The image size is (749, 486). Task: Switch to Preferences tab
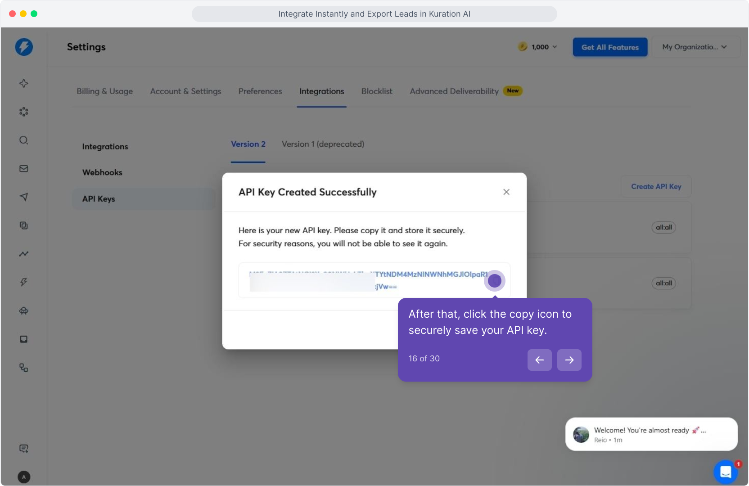pos(260,91)
